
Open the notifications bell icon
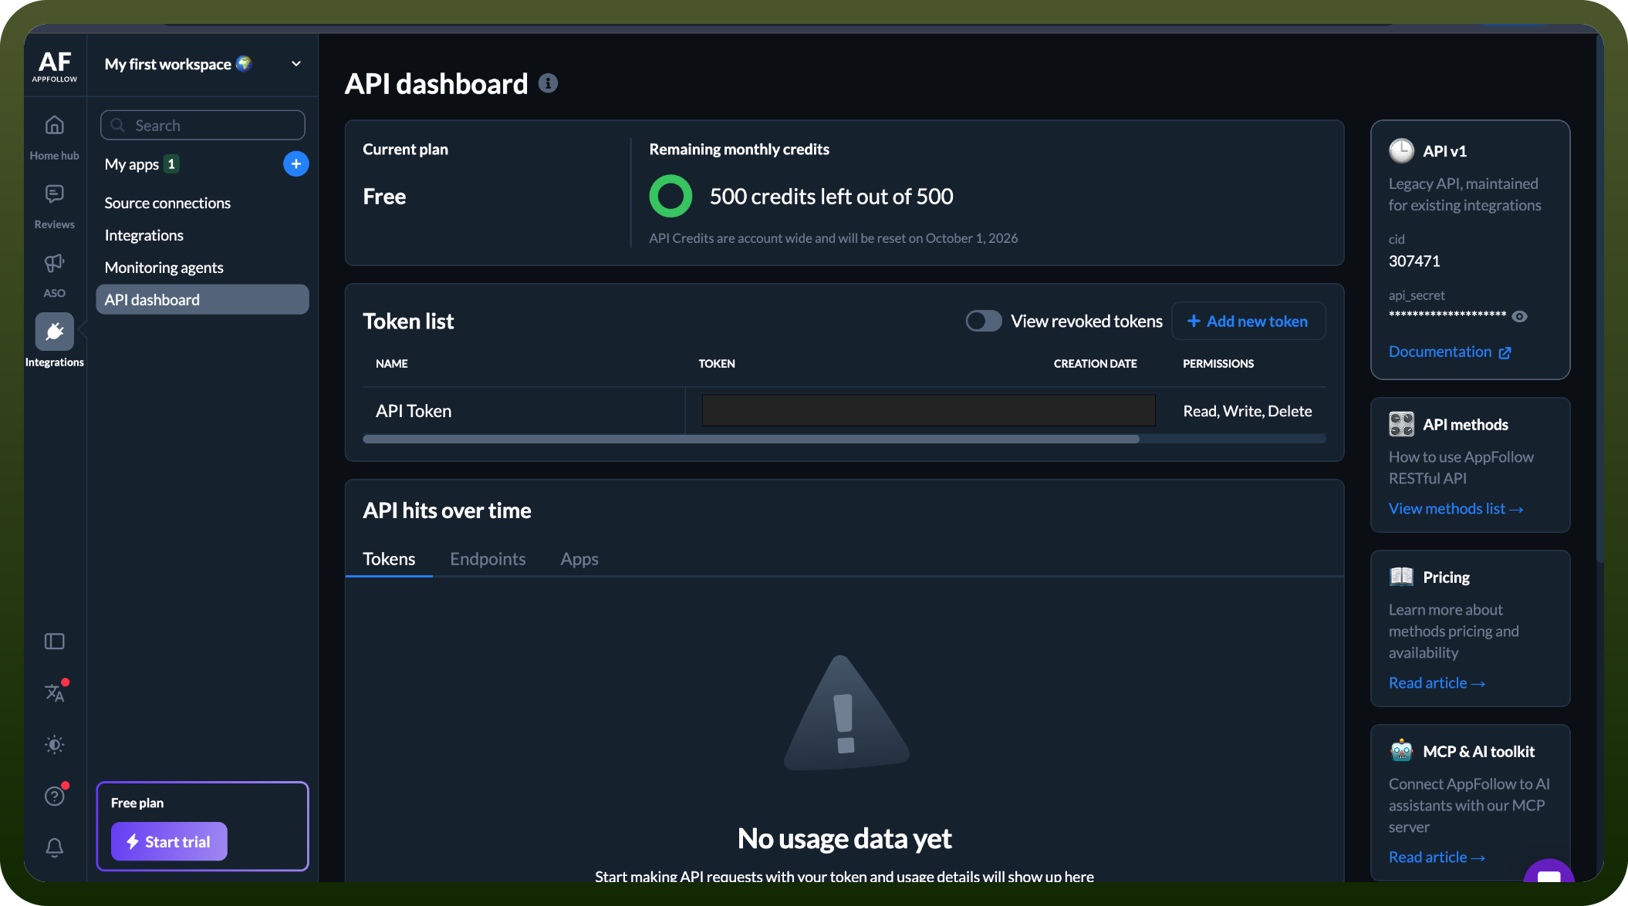(x=54, y=847)
